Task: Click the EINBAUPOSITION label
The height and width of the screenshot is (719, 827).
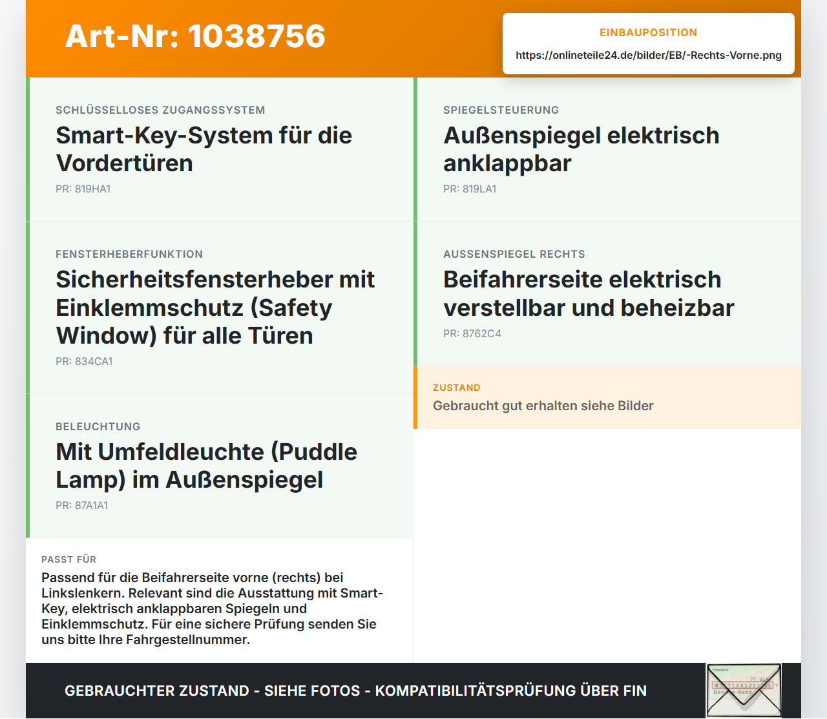Action: tap(649, 32)
